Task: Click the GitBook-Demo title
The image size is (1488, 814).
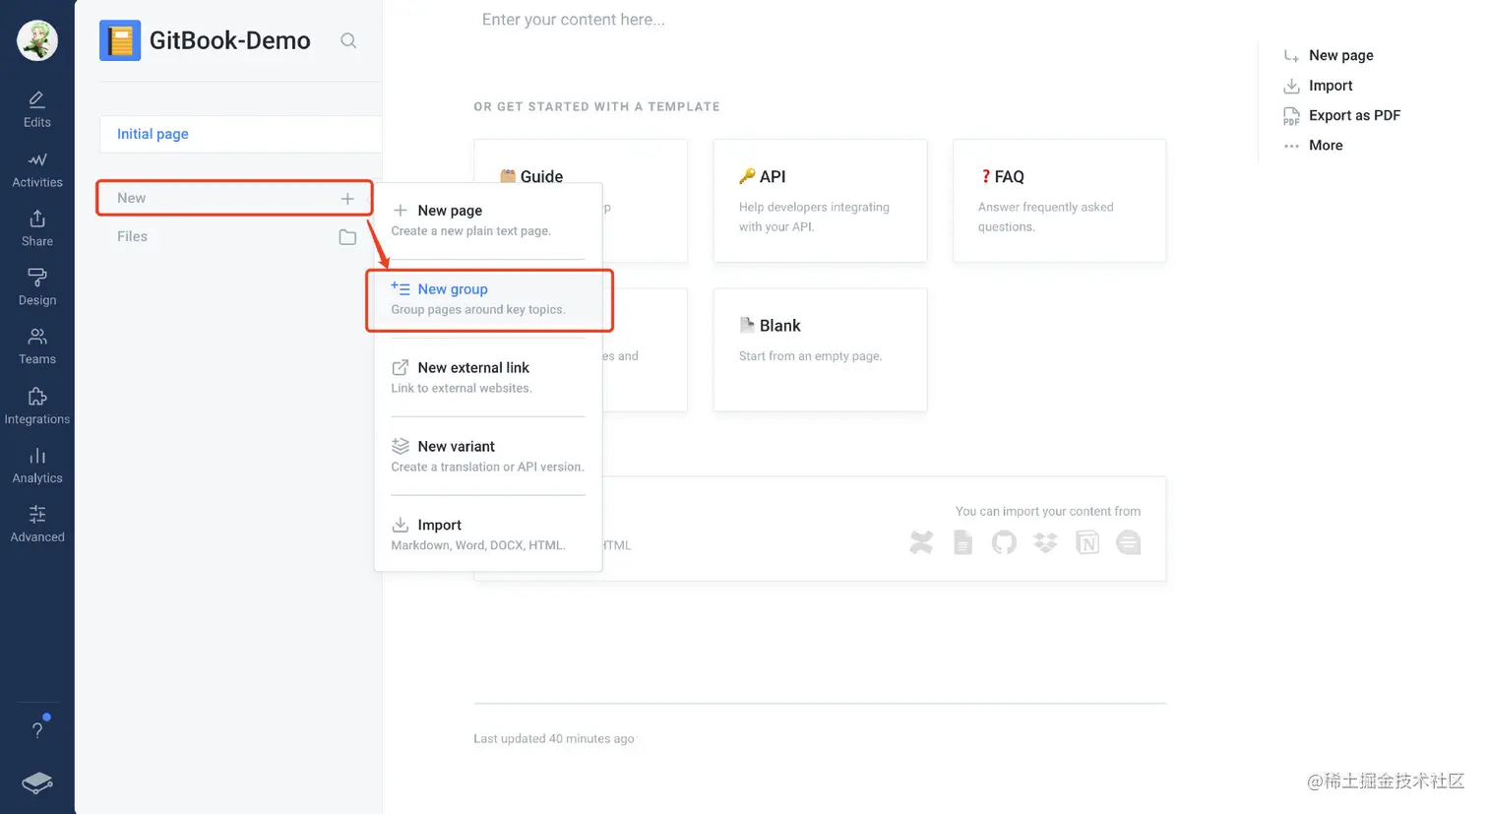Action: [x=229, y=40]
